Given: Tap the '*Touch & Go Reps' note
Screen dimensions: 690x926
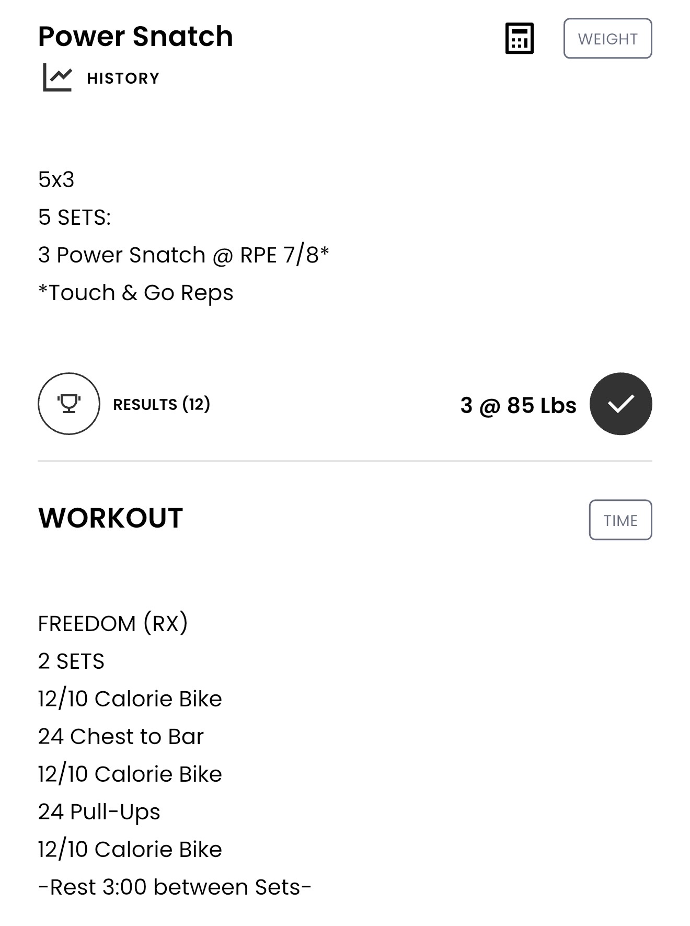Looking at the screenshot, I should pyautogui.click(x=136, y=293).
